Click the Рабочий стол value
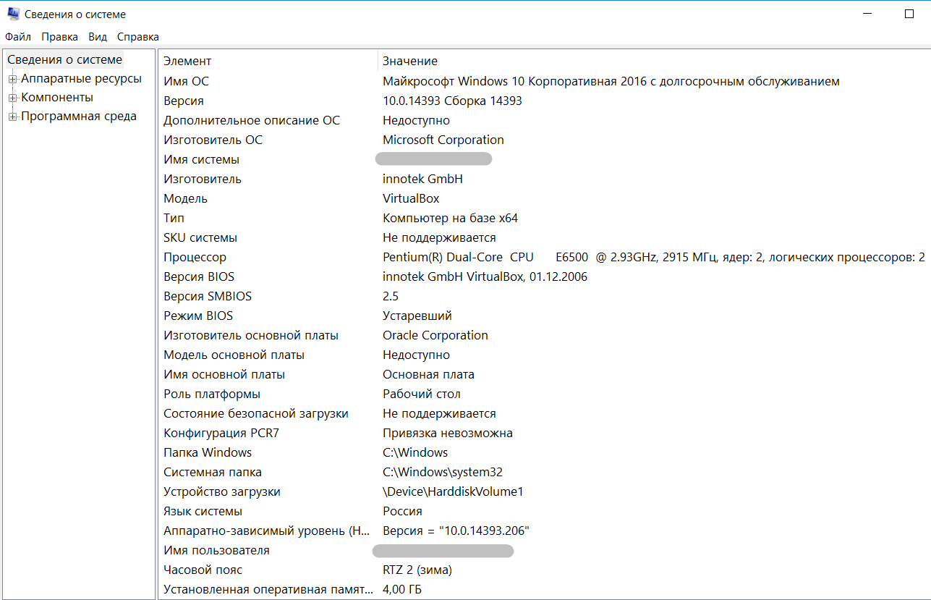Viewport: 931px width, 600px height. (x=422, y=394)
